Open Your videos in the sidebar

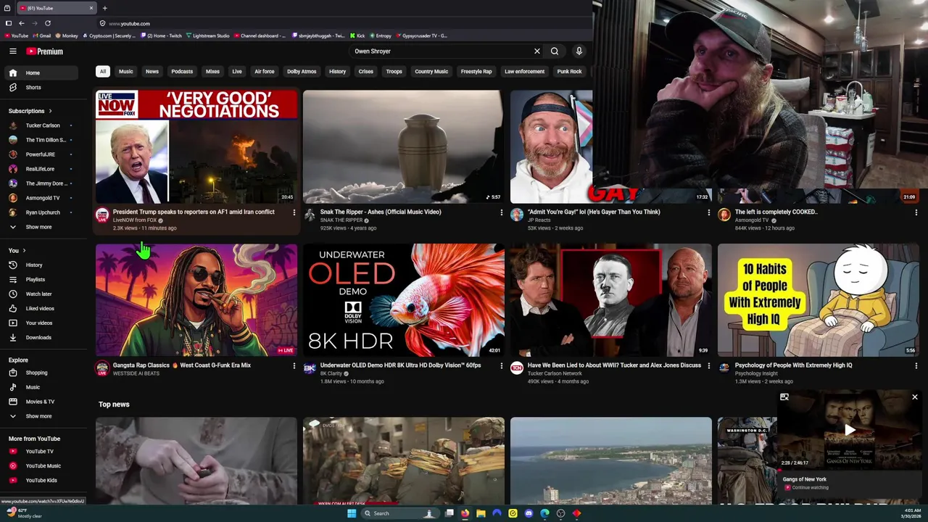coord(41,323)
